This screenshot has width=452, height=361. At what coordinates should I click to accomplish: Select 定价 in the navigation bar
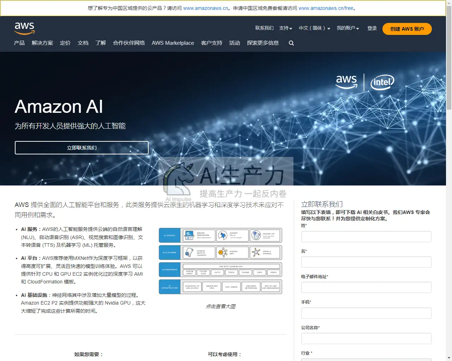pos(65,43)
